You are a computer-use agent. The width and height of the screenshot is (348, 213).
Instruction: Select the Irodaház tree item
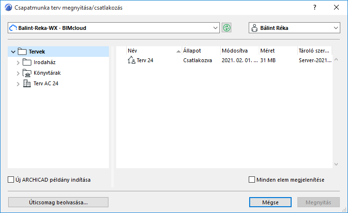tap(44, 62)
